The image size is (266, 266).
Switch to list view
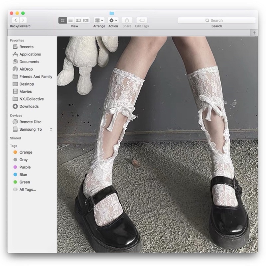pos(70,20)
